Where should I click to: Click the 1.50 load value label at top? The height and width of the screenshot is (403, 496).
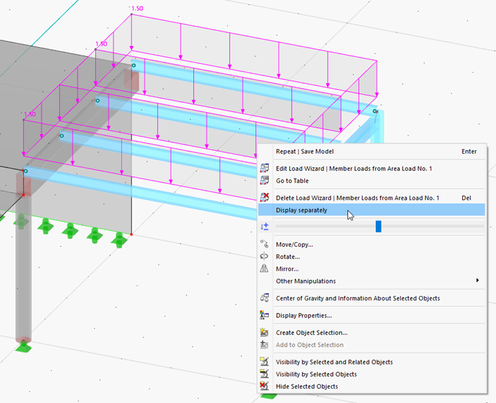coord(137,8)
